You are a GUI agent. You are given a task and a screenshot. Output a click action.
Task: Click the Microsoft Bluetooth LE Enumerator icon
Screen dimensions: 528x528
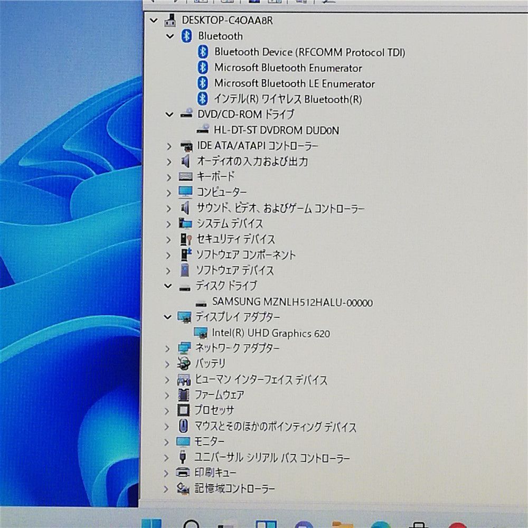tap(202, 83)
